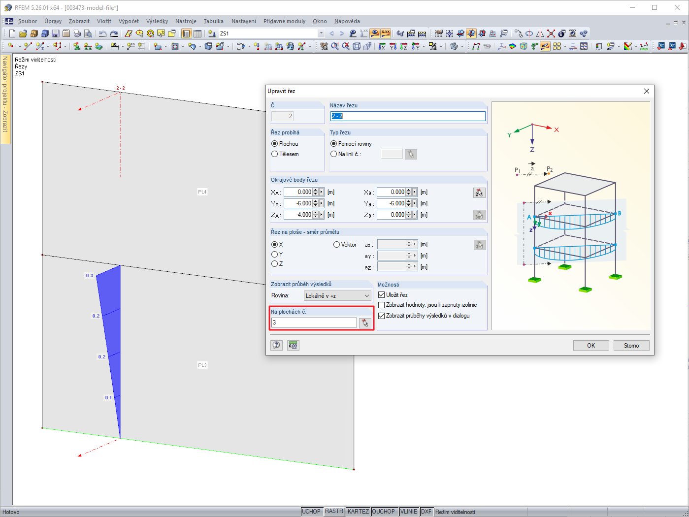Open the Úpravy menu
Image resolution: width=689 pixels, height=517 pixels.
pos(53,21)
